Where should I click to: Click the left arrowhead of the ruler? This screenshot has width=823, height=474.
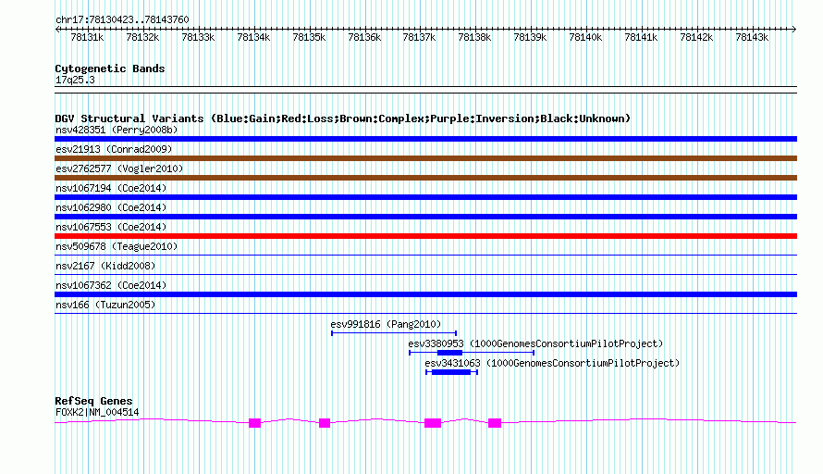pyautogui.click(x=57, y=30)
